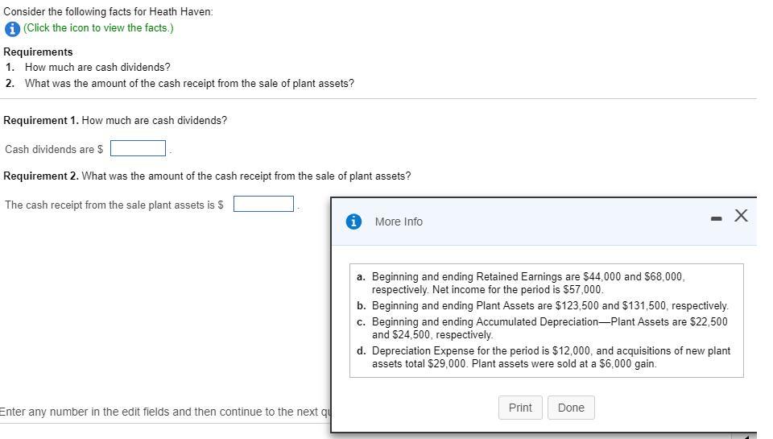Click the Requirements heading
The image size is (773, 439).
38,52
